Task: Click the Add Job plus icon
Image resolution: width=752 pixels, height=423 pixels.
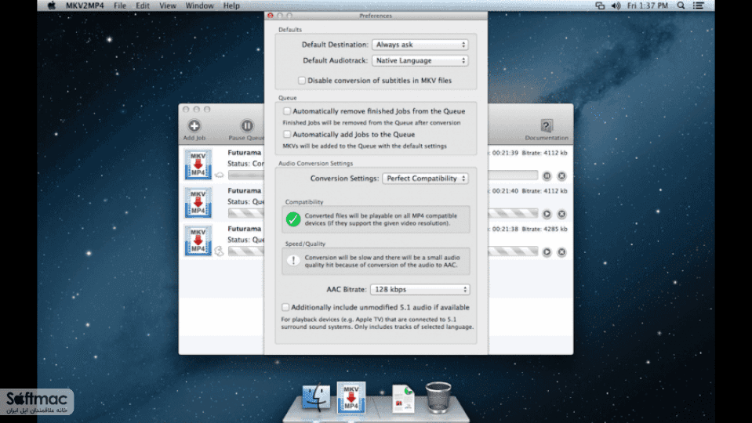Action: coord(194,126)
